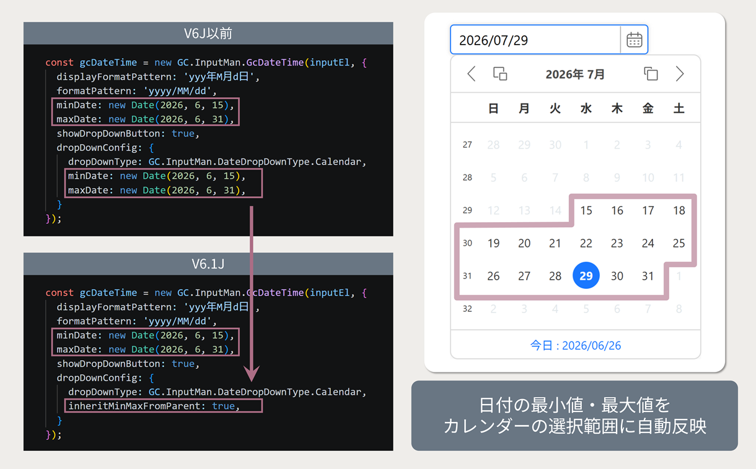Select the blue highlighted day 29
This screenshot has width=756, height=469.
pyautogui.click(x=586, y=276)
